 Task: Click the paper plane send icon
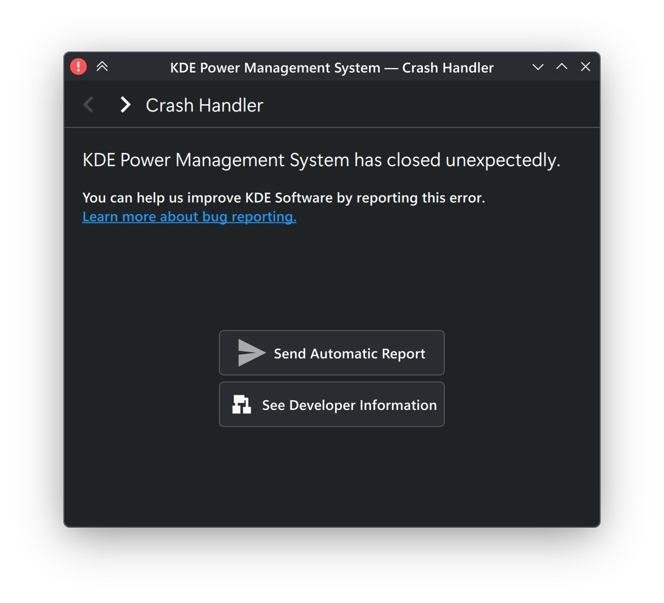251,353
